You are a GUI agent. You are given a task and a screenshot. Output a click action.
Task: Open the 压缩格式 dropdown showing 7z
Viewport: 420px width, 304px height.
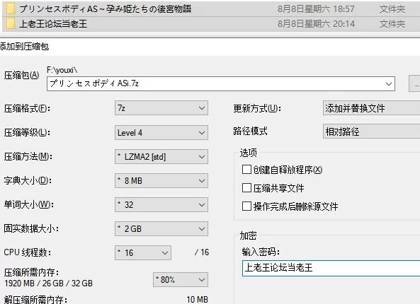coord(161,108)
